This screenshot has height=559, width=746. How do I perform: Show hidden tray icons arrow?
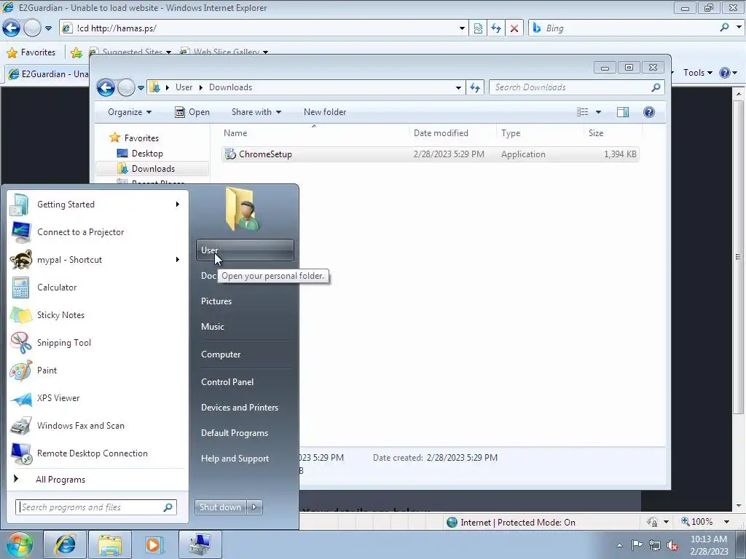(x=619, y=545)
